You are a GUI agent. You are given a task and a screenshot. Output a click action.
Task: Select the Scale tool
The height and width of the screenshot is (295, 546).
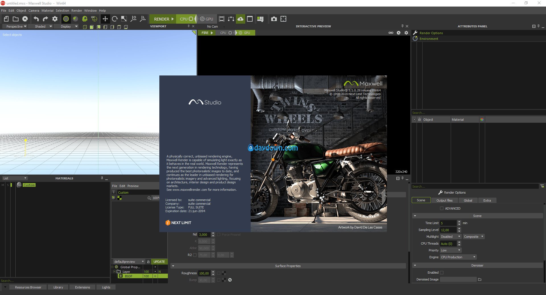pyautogui.click(x=124, y=19)
